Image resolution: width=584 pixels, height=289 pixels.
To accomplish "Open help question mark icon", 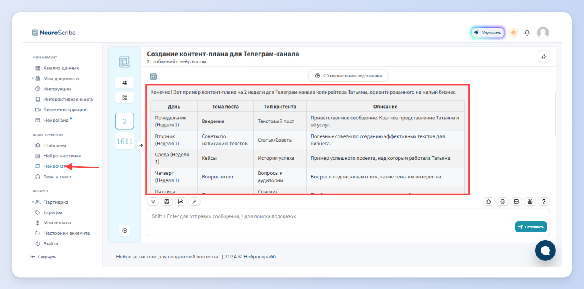I will pyautogui.click(x=544, y=201).
